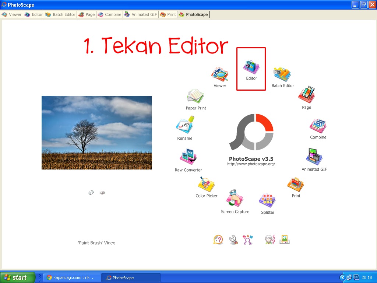Screen dimensions: 377x283
Task: Select the PhotoScape tab
Action: pos(194,14)
